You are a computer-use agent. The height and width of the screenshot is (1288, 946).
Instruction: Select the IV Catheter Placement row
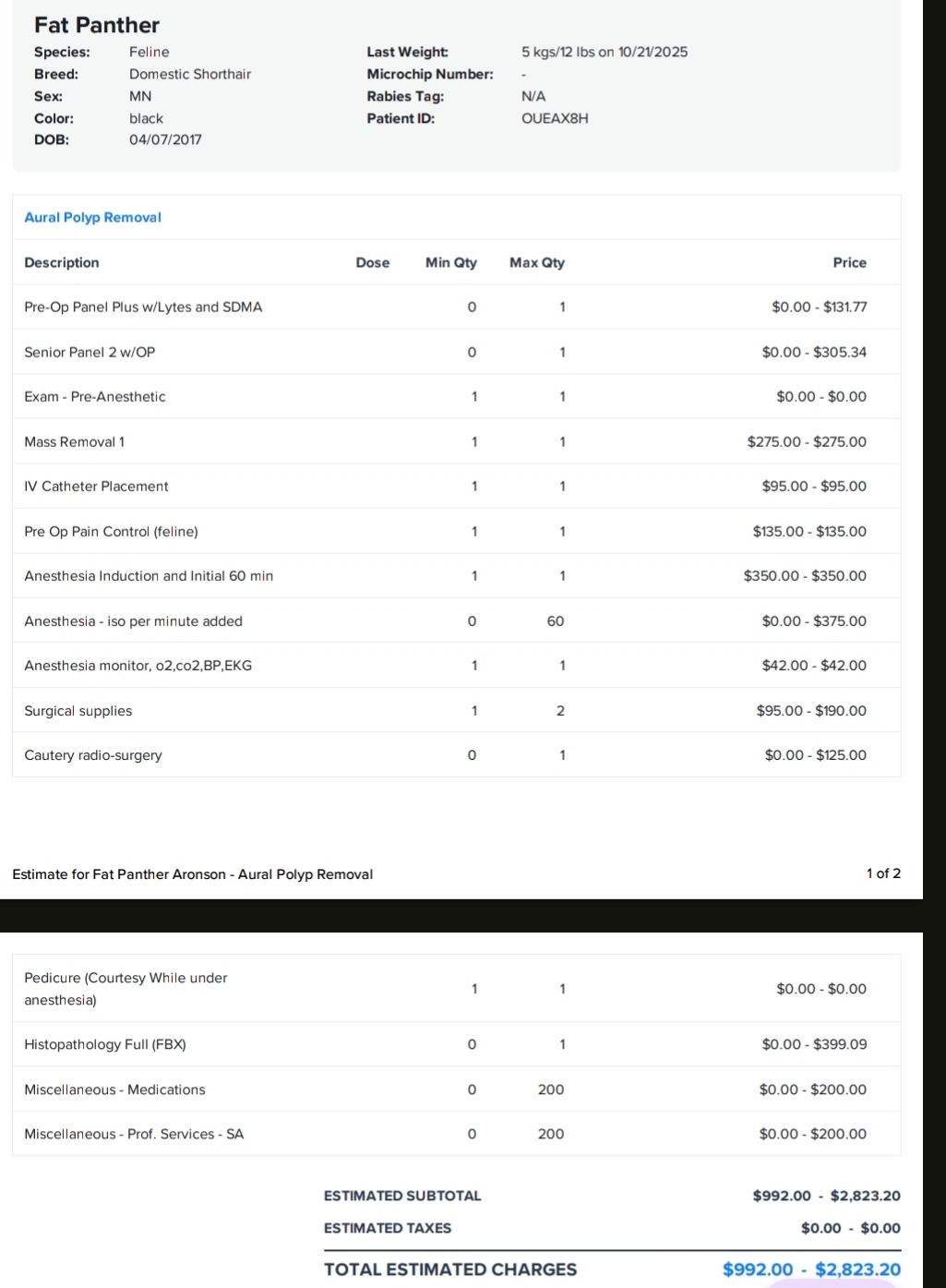click(96, 487)
